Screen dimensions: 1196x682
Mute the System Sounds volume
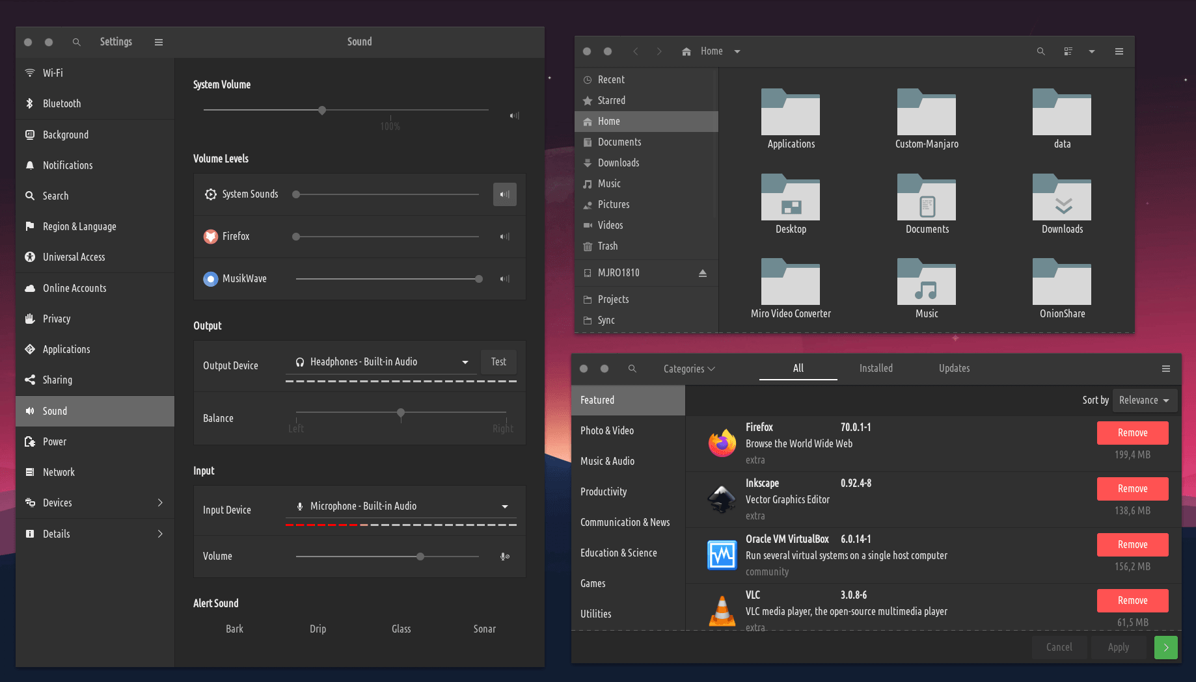[x=504, y=194]
